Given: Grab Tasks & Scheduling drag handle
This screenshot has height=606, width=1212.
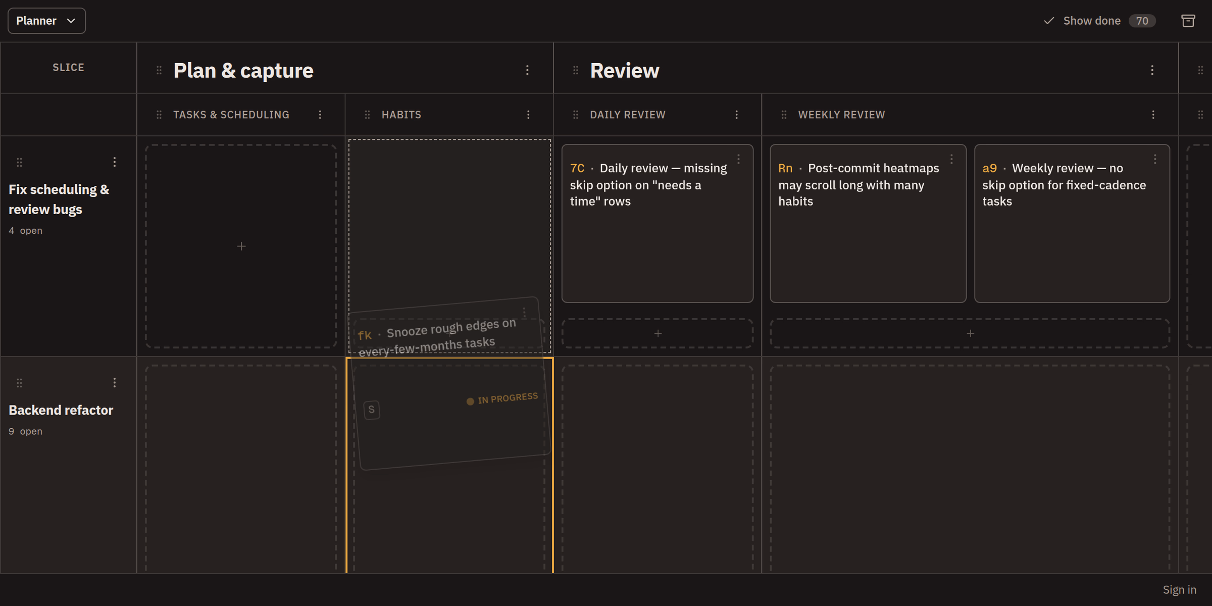Looking at the screenshot, I should [x=159, y=115].
